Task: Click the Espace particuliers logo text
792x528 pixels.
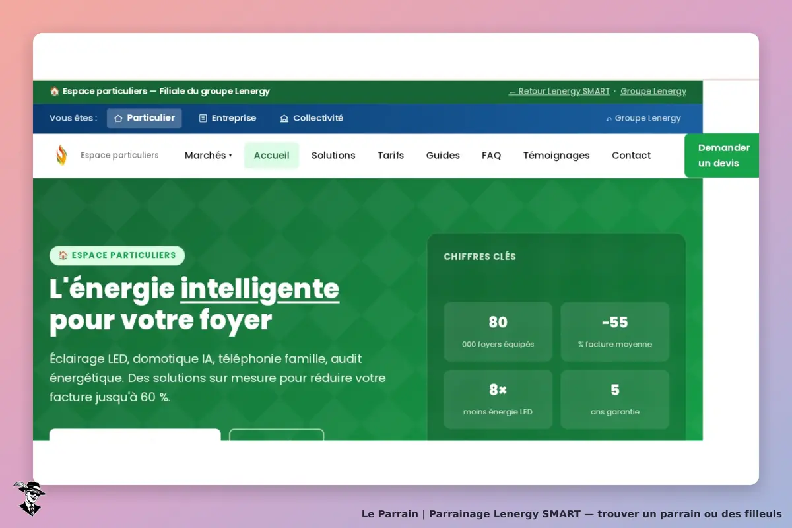Action: (x=119, y=156)
